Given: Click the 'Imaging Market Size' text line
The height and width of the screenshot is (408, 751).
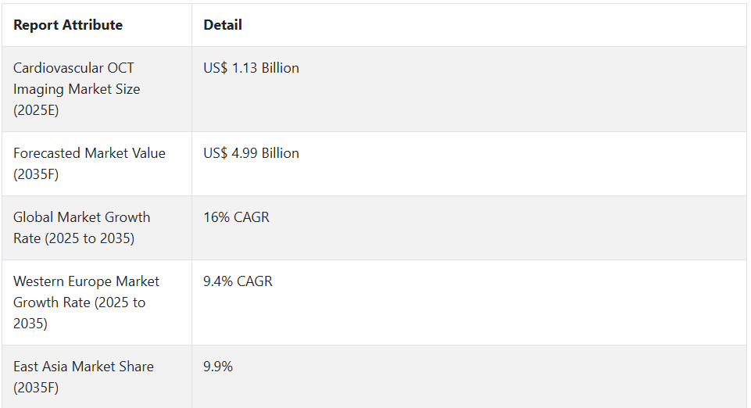Looking at the screenshot, I should pos(77,89).
